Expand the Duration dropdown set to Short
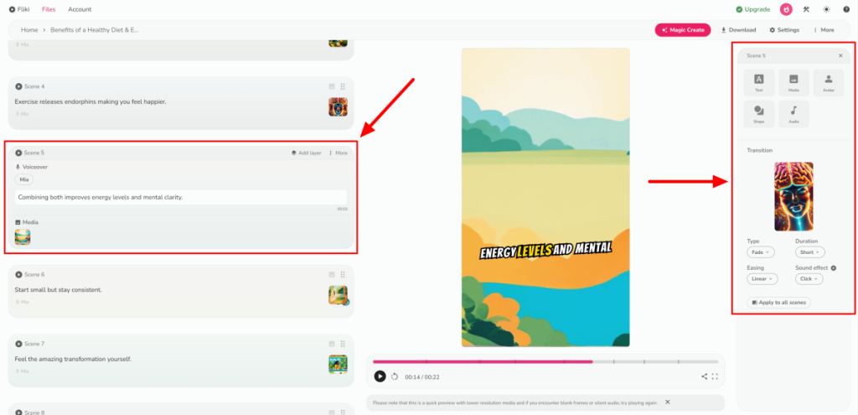Viewport: 858px width, 415px height. 809,252
